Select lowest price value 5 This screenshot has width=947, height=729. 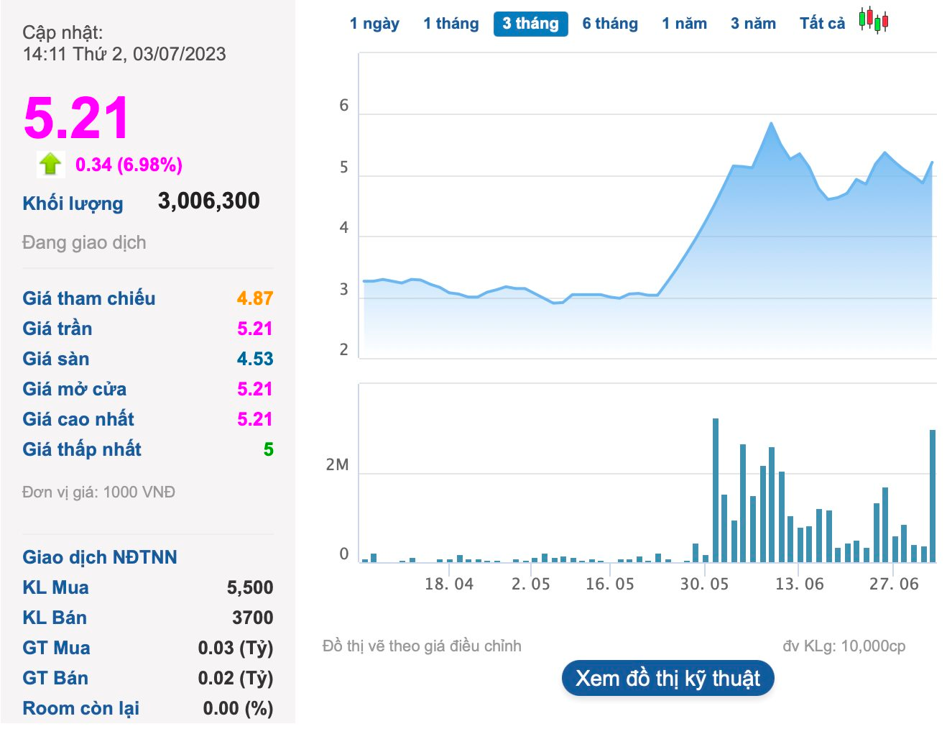269,449
